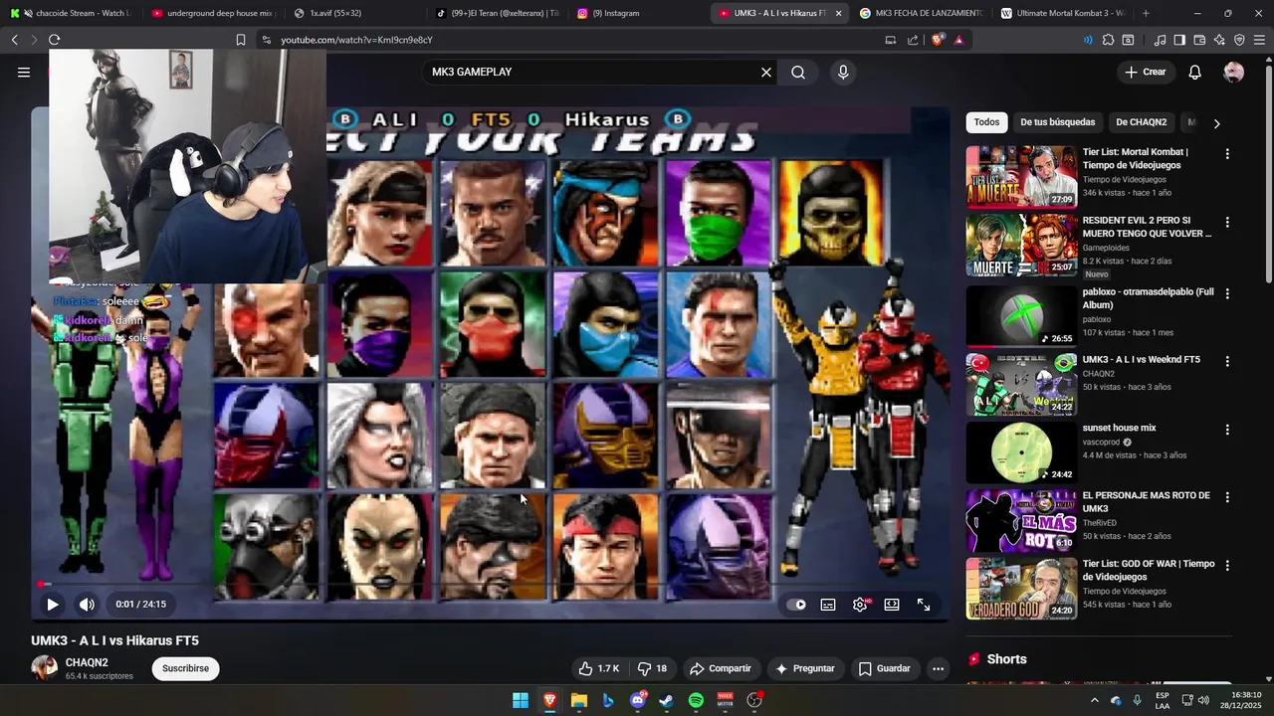This screenshot has width=1274, height=716.
Task: Seek using the red video progress bar
Action: click(491, 584)
